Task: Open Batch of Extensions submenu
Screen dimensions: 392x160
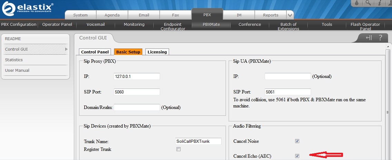Action: pos(288,26)
